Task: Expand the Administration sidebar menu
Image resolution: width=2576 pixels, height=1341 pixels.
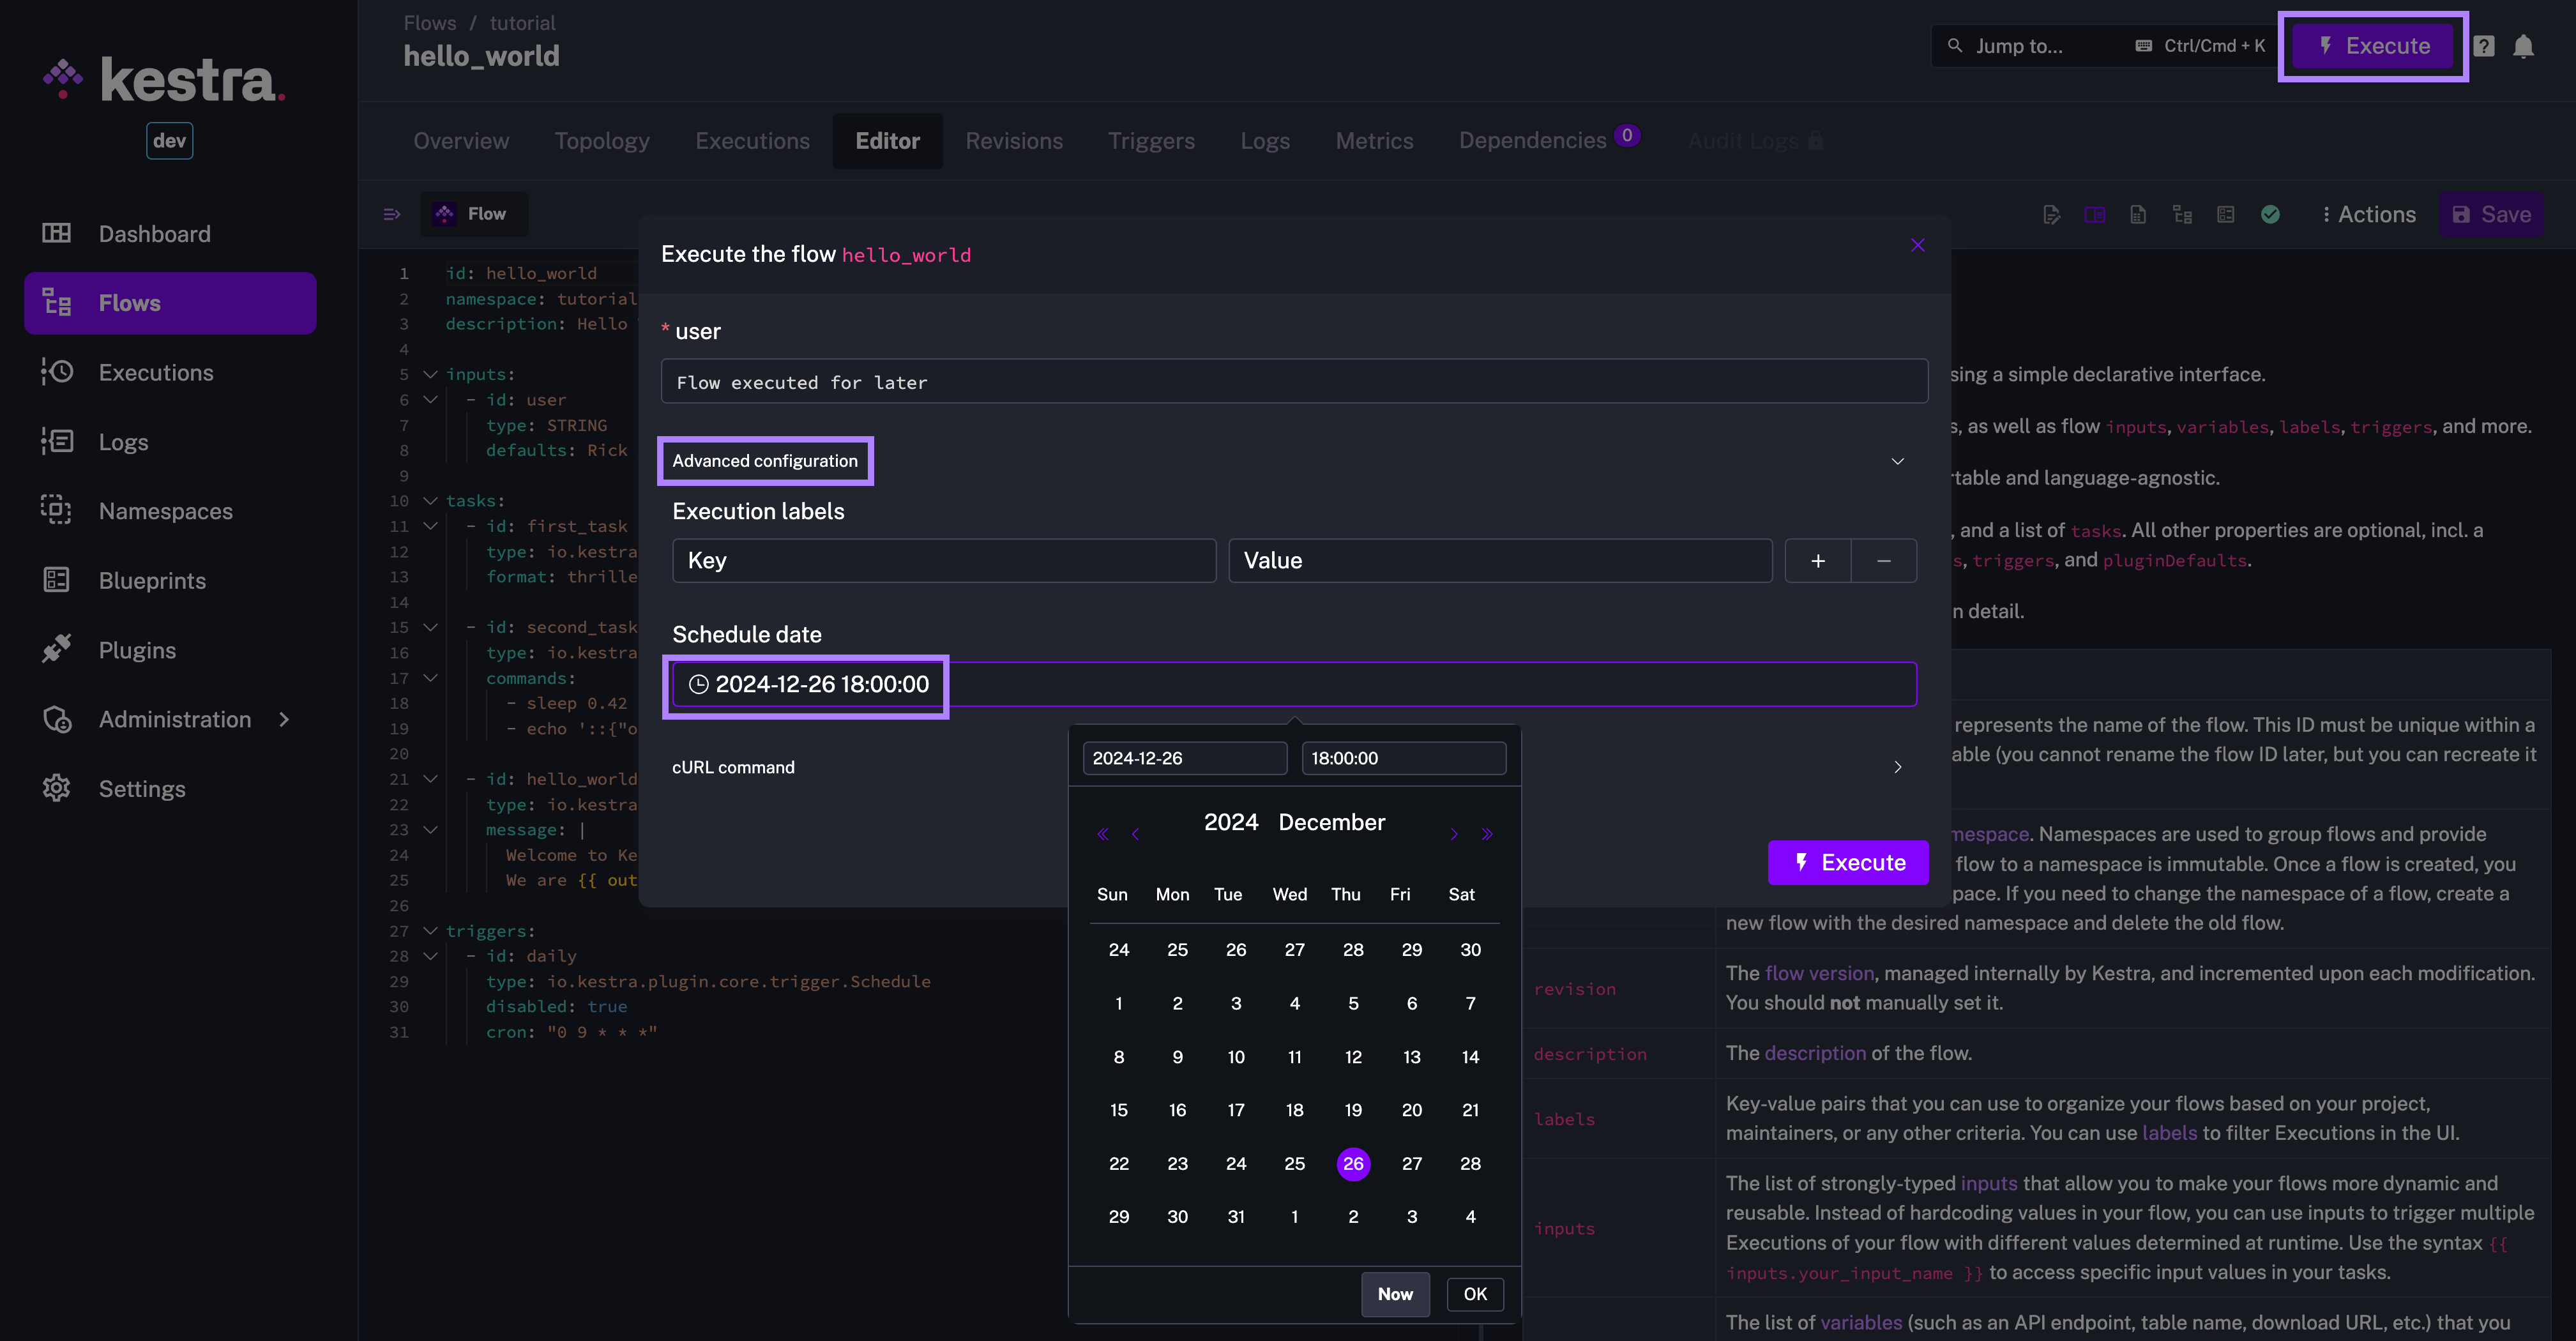Action: coord(284,720)
